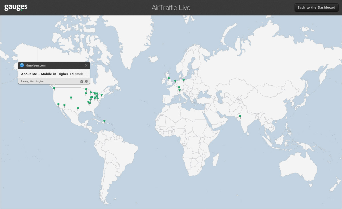
Task: Select the map pin in the United Kingdom
Action: coord(169,79)
